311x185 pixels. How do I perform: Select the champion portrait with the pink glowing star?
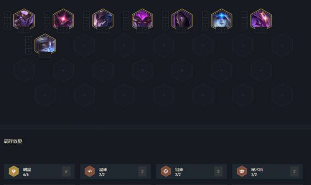point(64,19)
